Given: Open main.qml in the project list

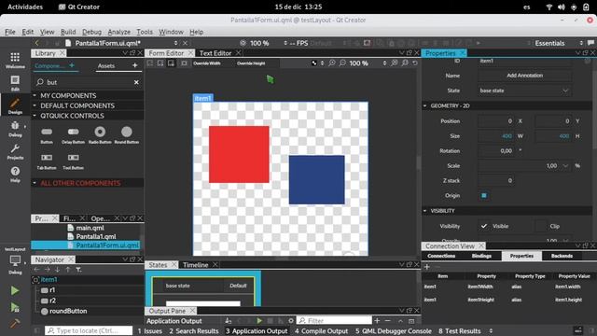Looking at the screenshot, I should (90, 228).
